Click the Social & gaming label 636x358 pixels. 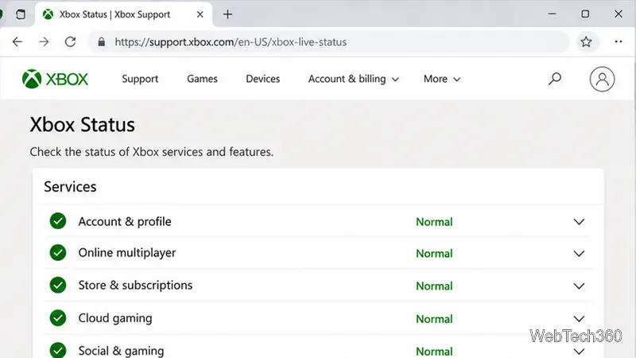121,351
